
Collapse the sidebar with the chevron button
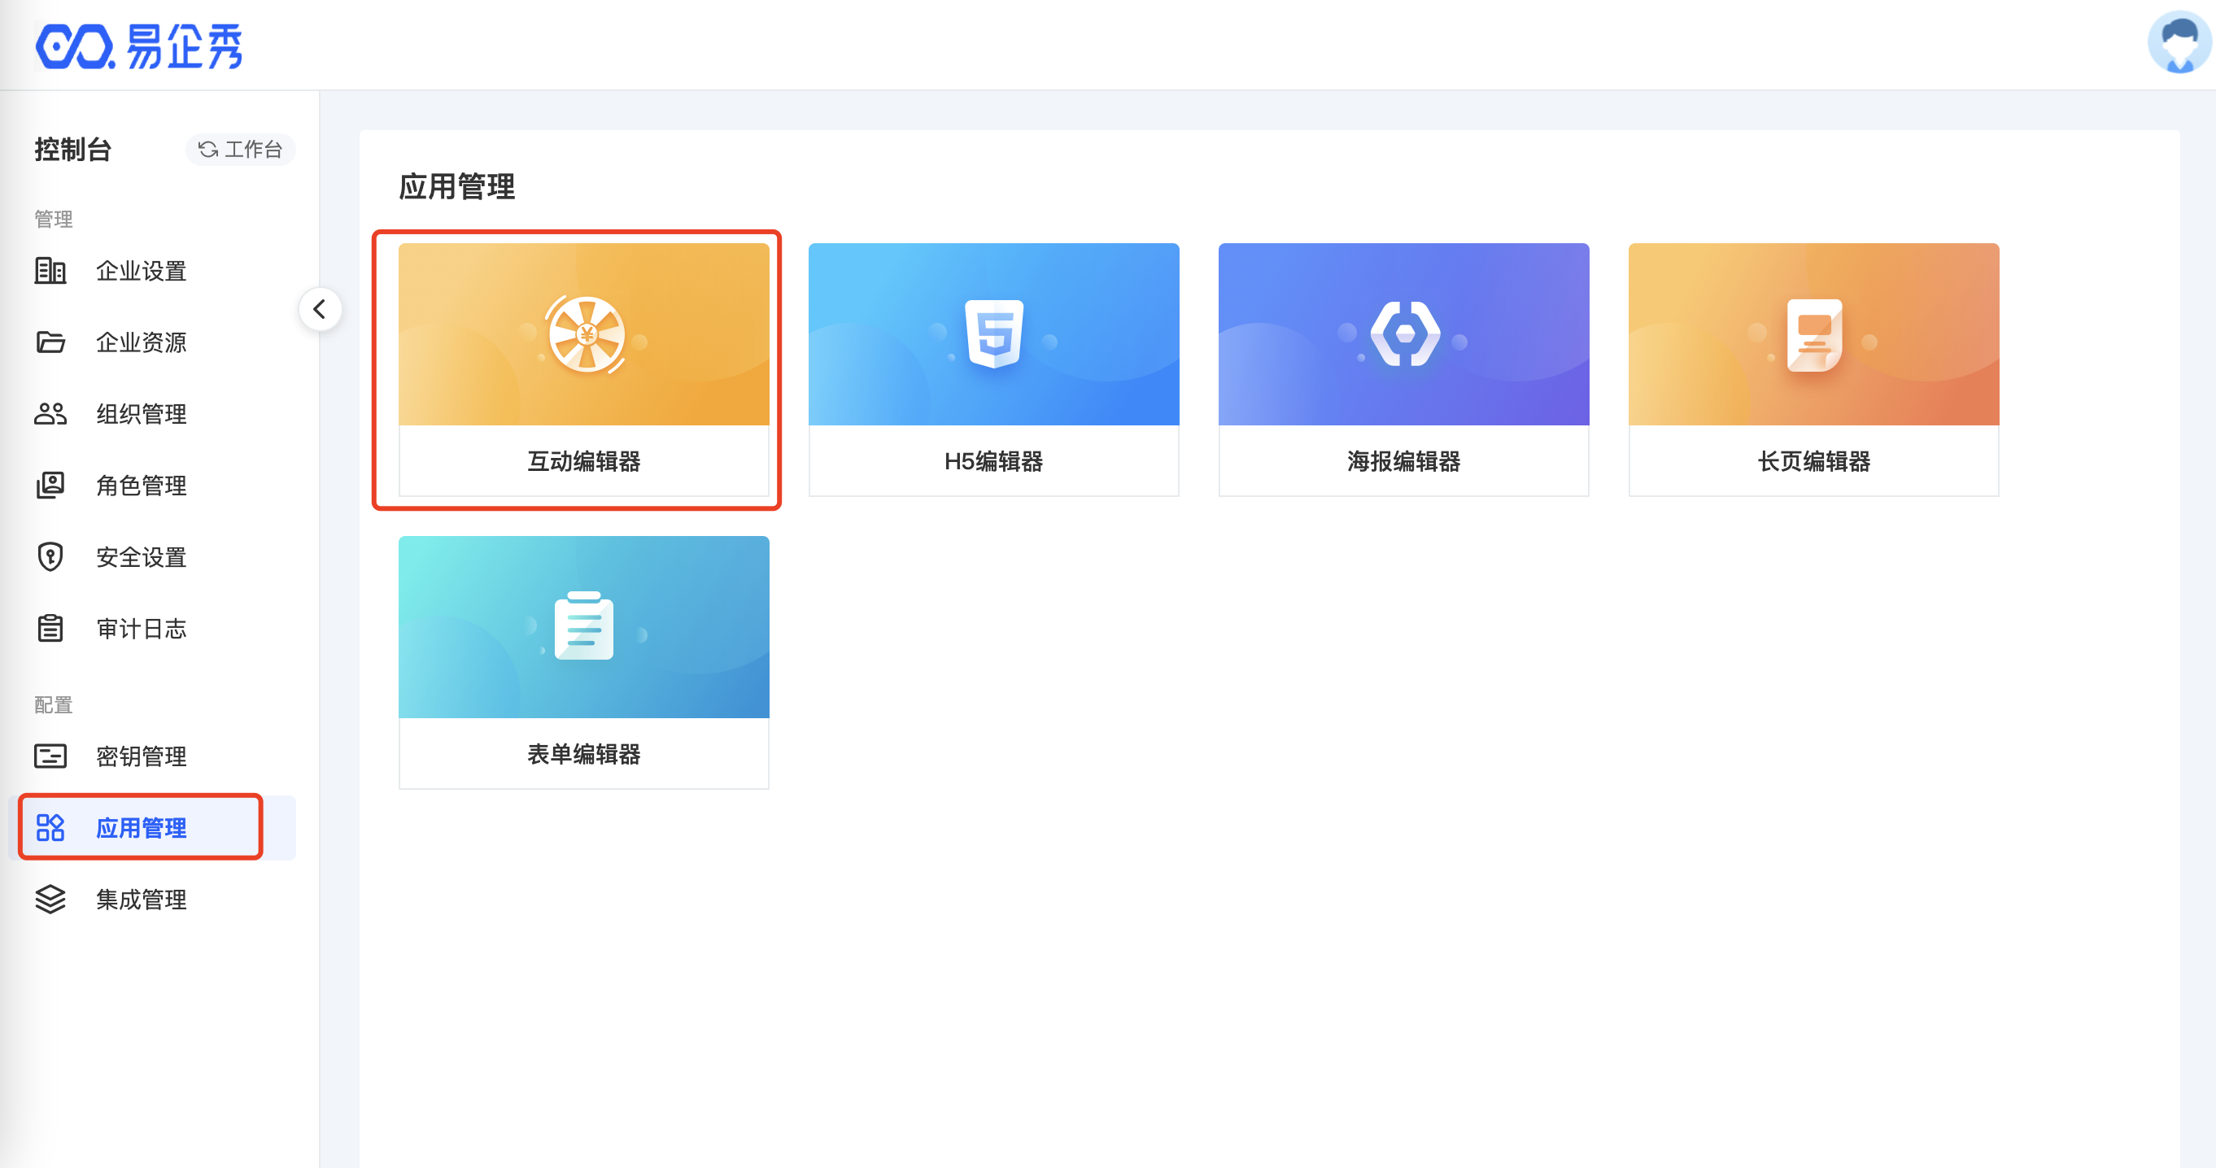pos(320,310)
